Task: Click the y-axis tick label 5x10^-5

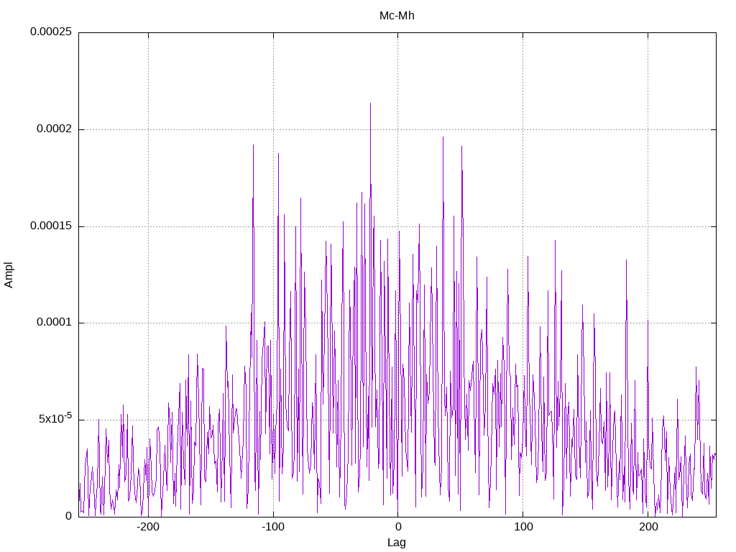Action: [x=55, y=418]
